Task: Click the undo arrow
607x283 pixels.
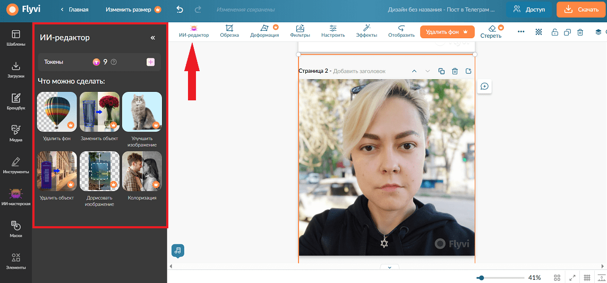Action: tap(179, 10)
